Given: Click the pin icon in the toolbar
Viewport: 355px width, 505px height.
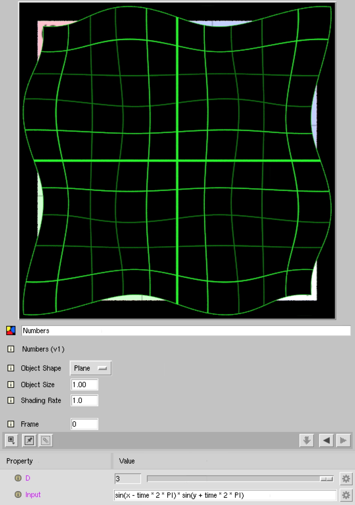Looking at the screenshot, I should pos(29,440).
